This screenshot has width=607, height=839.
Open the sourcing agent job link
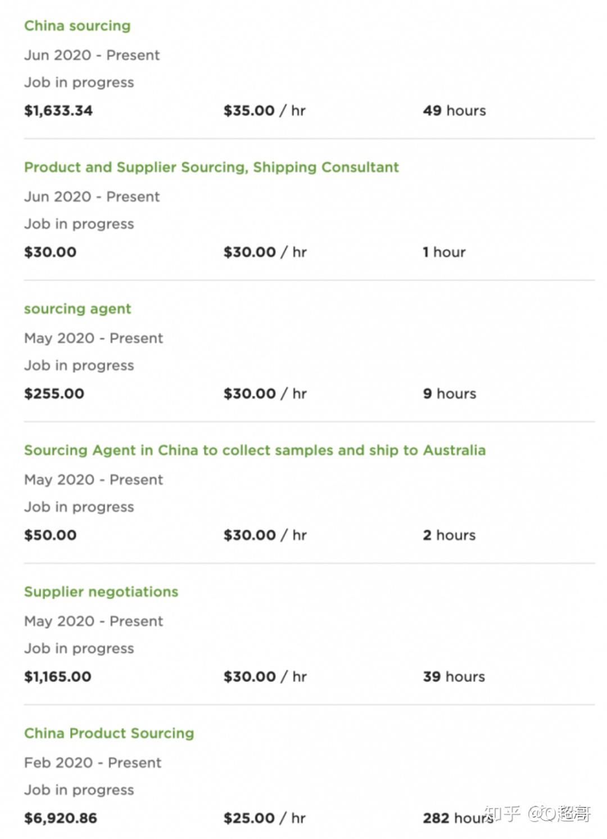point(78,309)
